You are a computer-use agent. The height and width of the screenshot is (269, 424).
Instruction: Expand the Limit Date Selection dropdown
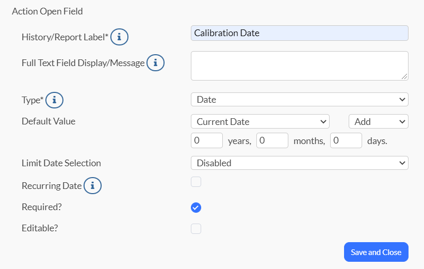click(299, 163)
